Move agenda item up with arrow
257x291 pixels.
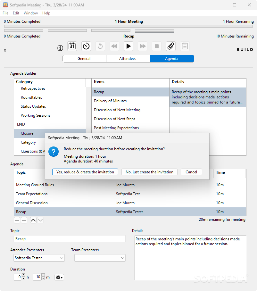pos(33,220)
